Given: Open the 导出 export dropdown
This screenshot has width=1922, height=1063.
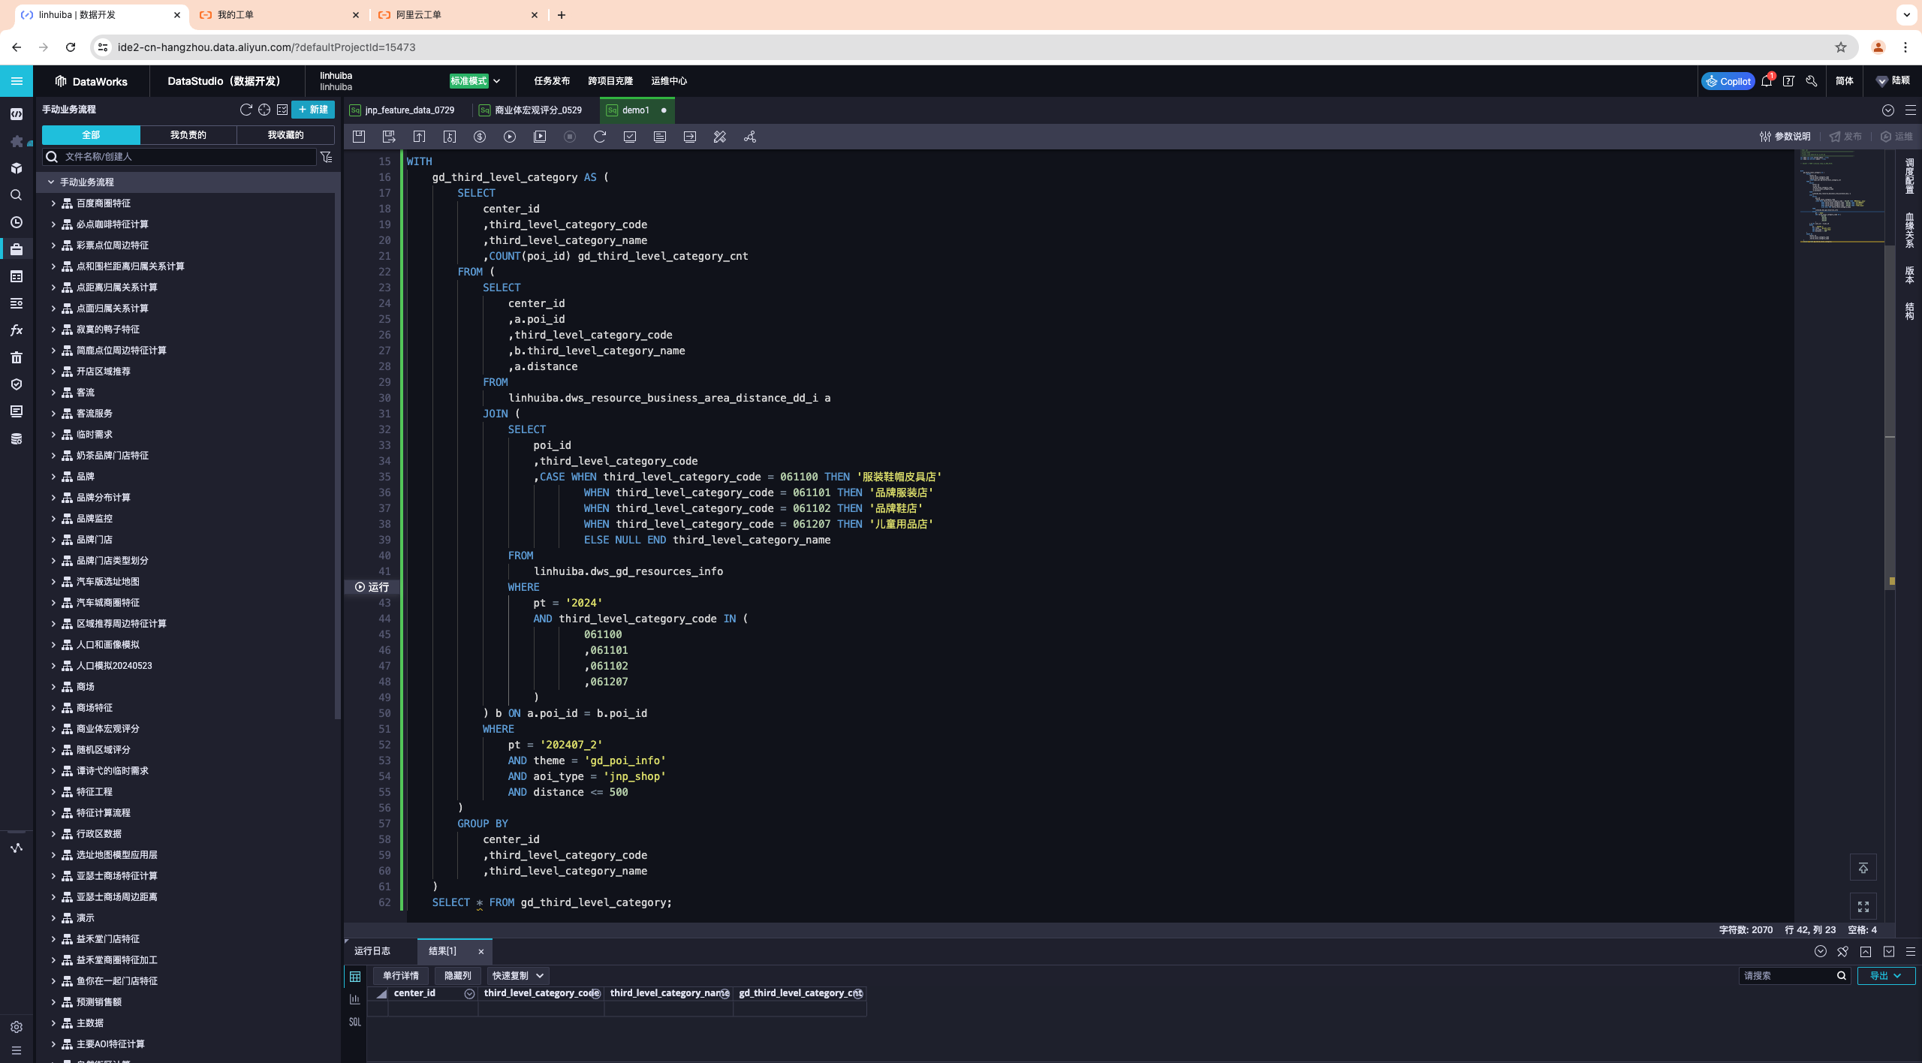Looking at the screenshot, I should pyautogui.click(x=1885, y=976).
